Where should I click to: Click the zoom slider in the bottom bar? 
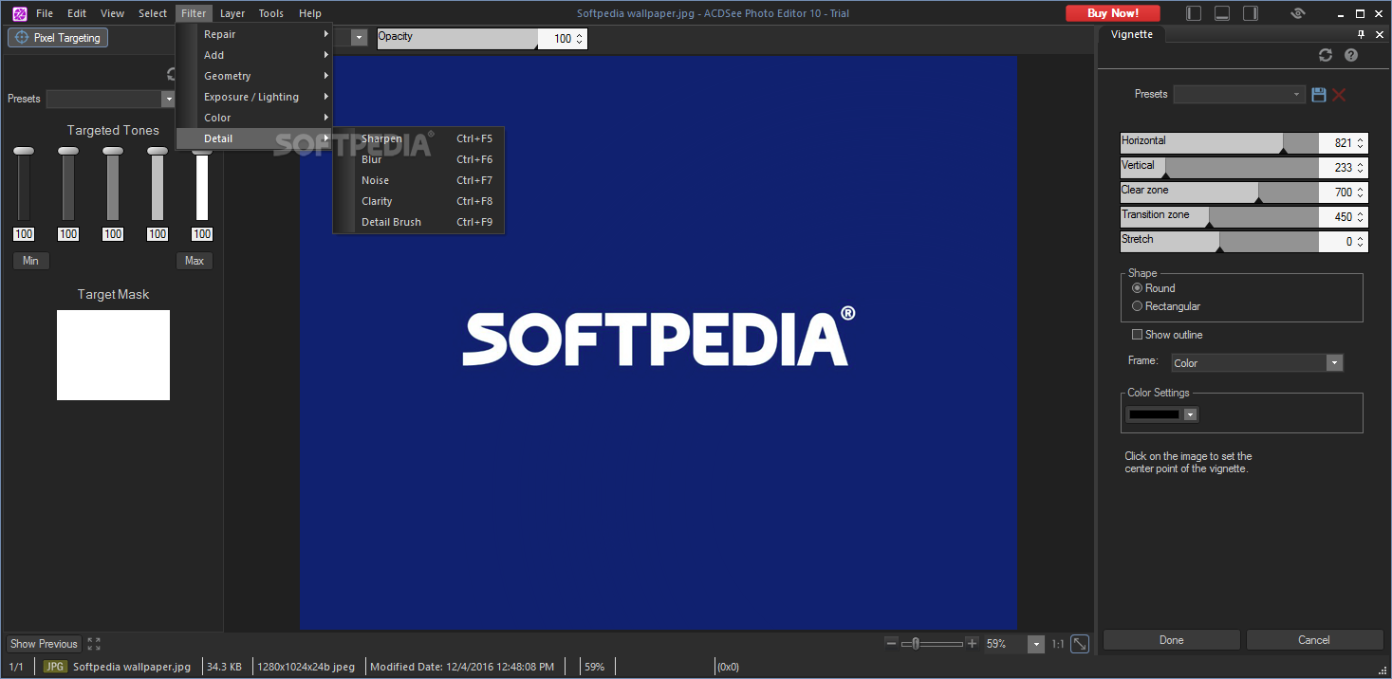tap(931, 644)
